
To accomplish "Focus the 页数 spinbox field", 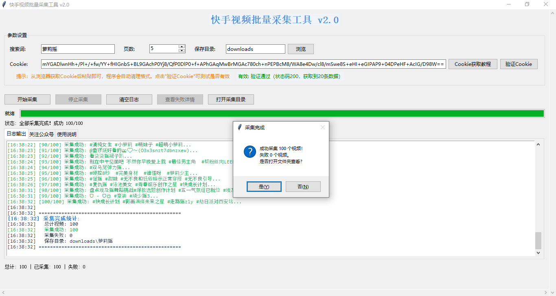I will pos(164,49).
